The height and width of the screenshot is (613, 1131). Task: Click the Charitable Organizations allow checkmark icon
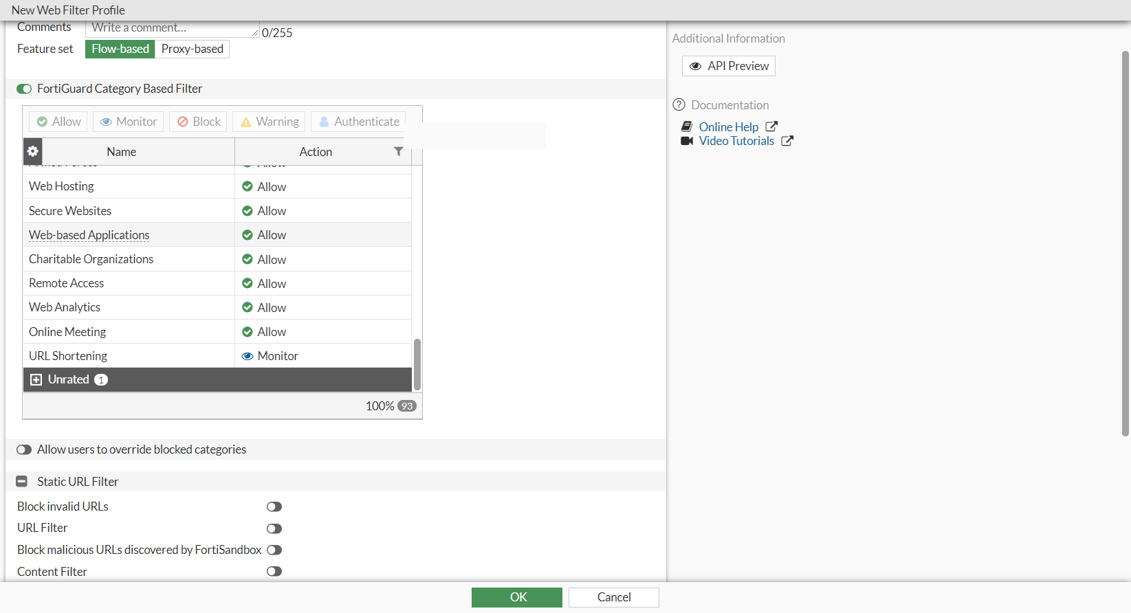[x=248, y=259]
